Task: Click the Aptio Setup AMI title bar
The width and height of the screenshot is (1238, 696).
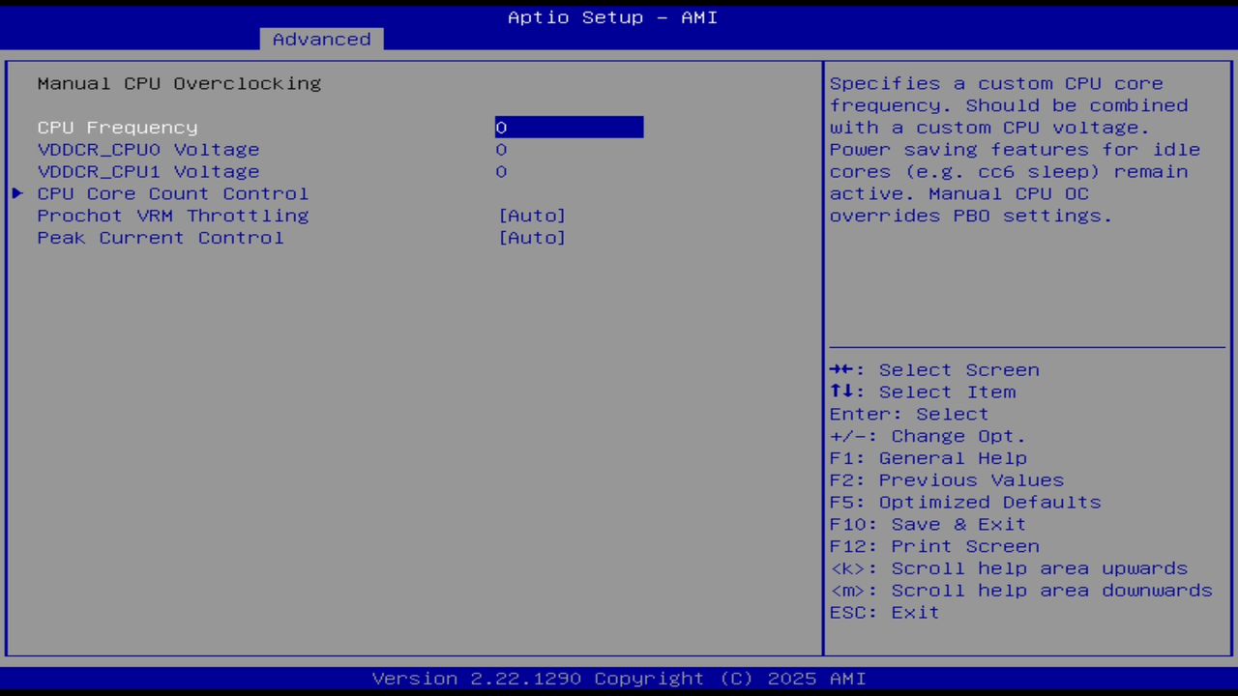Action: click(612, 16)
